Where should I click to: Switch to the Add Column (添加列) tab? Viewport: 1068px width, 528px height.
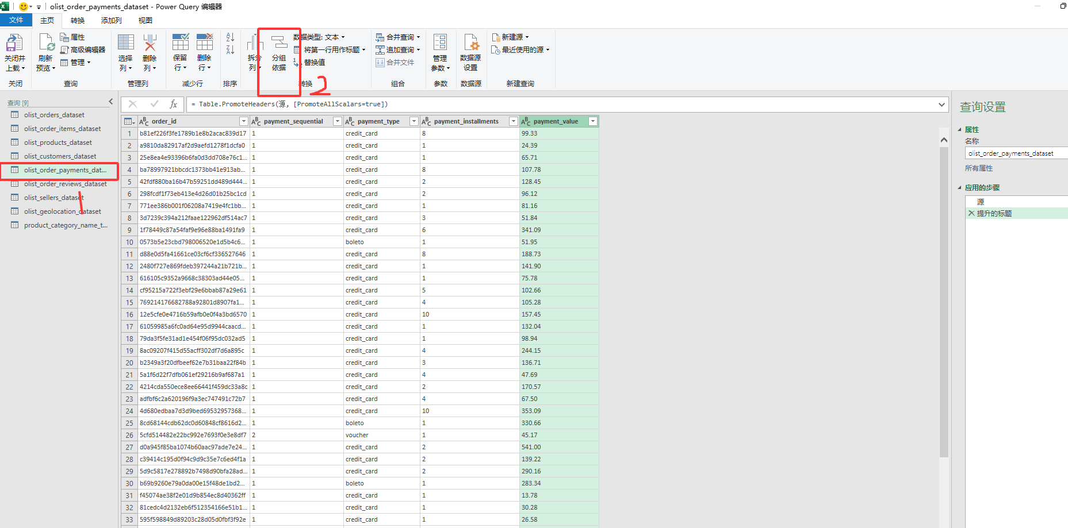pyautogui.click(x=112, y=20)
